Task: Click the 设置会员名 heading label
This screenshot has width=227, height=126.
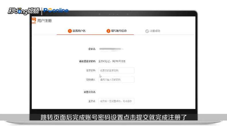Action: 90,92
